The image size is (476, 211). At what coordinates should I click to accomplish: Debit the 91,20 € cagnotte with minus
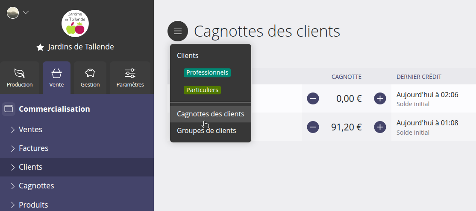pyautogui.click(x=313, y=127)
